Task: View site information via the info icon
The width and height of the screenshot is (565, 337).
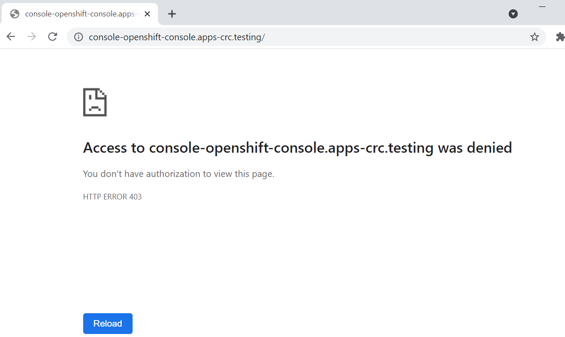Action: pyautogui.click(x=78, y=37)
